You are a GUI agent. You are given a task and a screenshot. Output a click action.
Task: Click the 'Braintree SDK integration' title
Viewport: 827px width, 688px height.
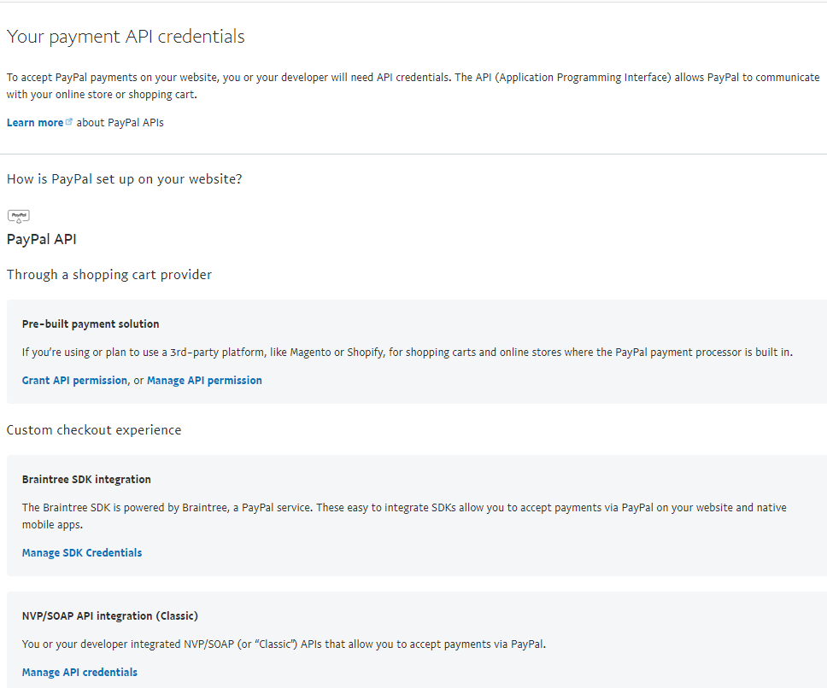(x=86, y=480)
